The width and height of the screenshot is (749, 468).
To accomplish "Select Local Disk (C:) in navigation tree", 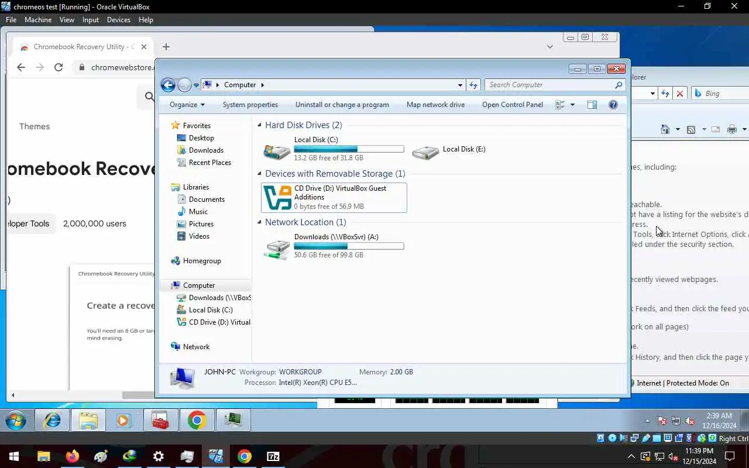I will coord(211,310).
